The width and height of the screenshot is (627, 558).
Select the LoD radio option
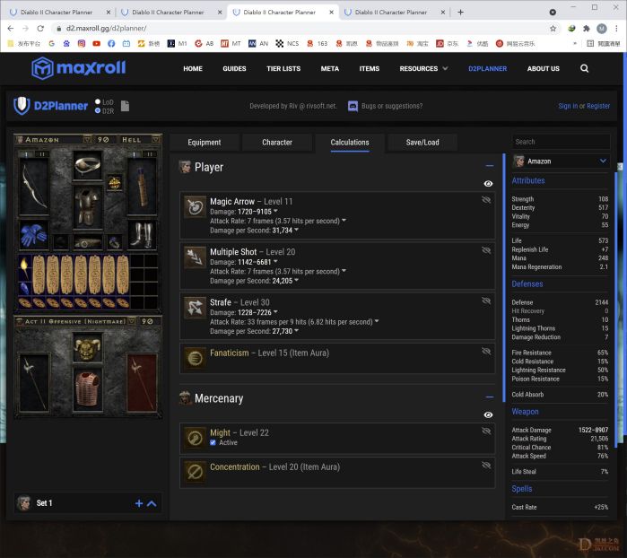click(98, 102)
